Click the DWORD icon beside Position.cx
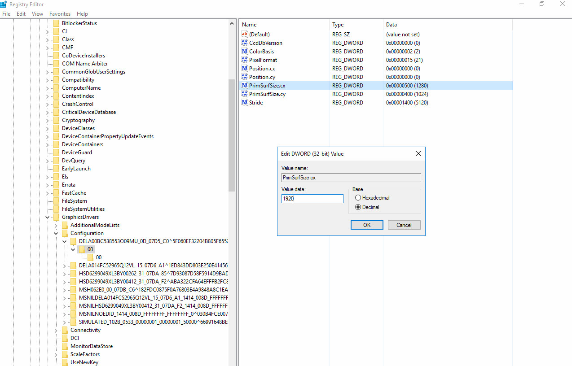Screen dimensions: 572x366 (245, 68)
